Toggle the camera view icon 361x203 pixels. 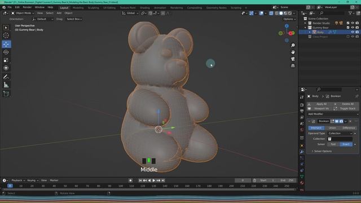tap(293, 59)
